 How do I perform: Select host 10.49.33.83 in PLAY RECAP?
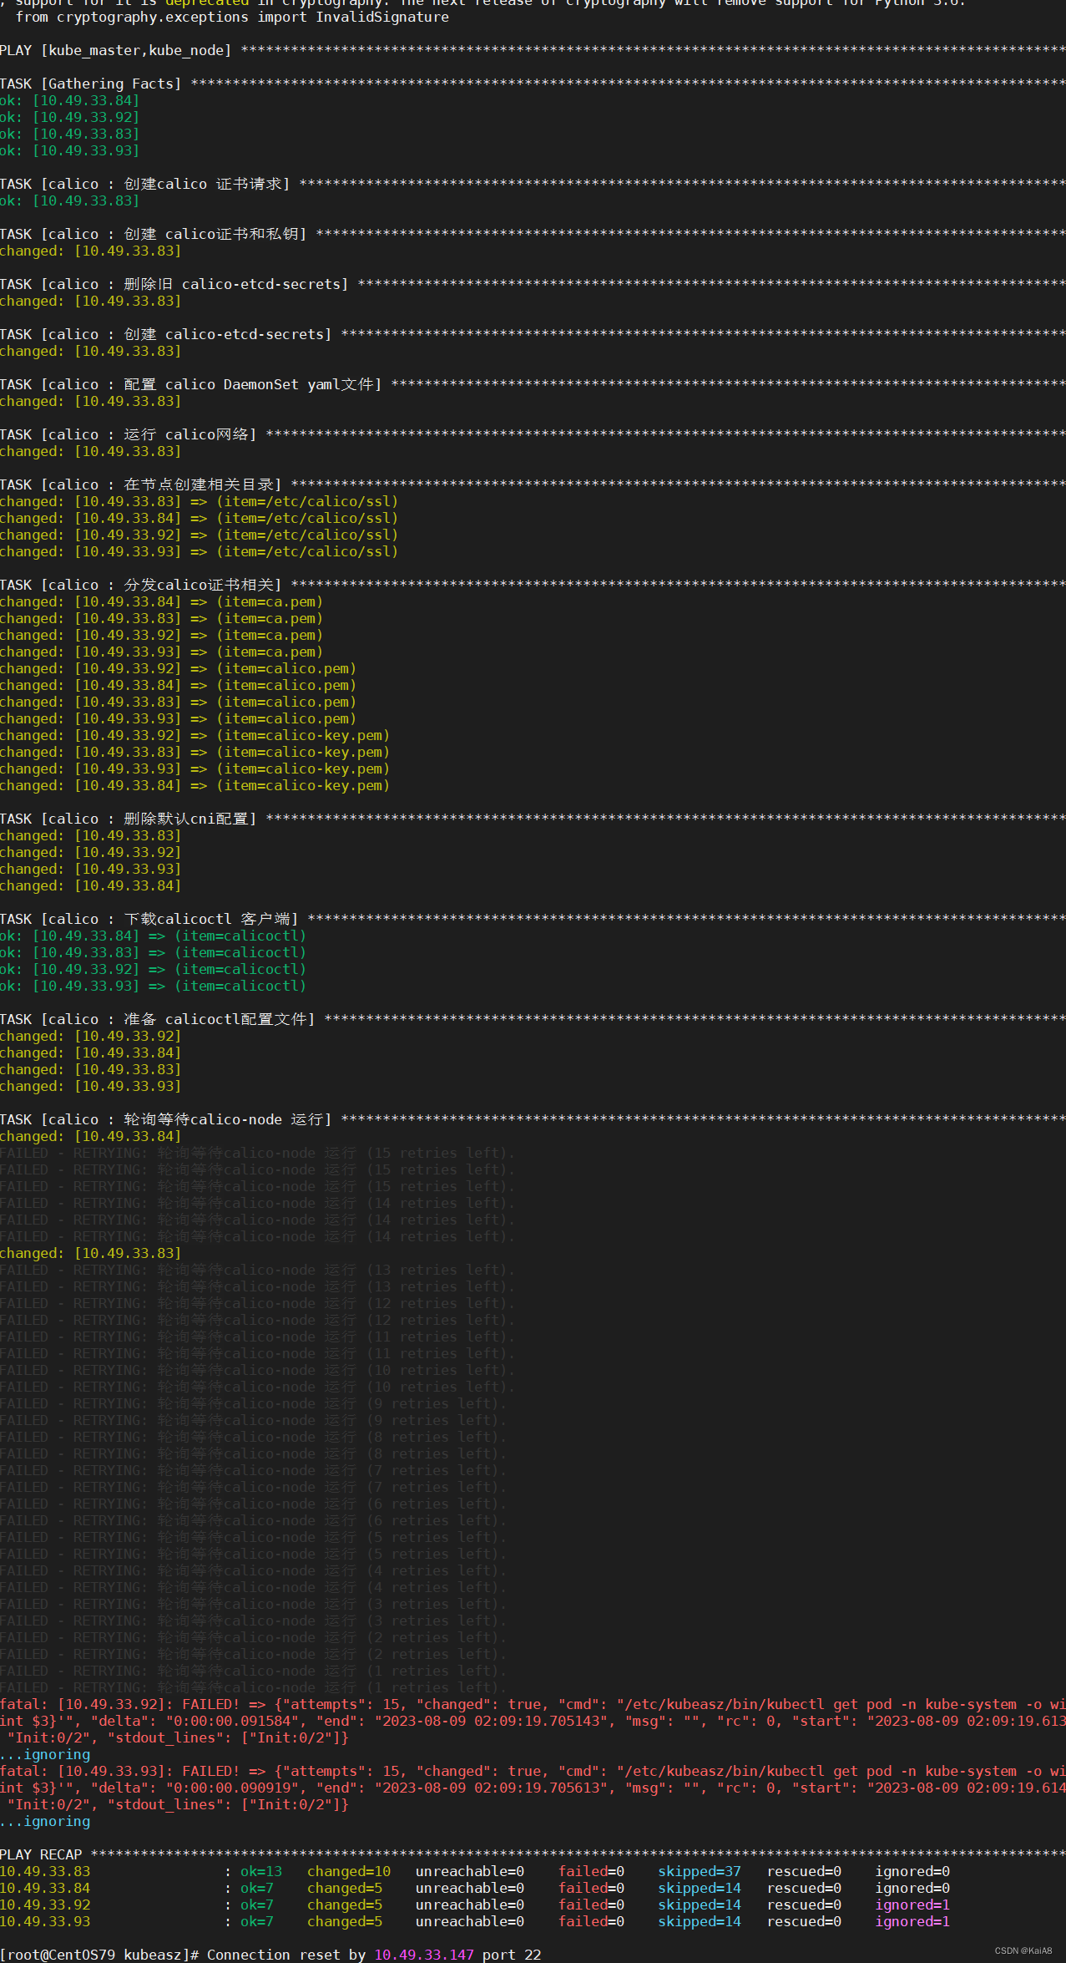pos(45,1871)
